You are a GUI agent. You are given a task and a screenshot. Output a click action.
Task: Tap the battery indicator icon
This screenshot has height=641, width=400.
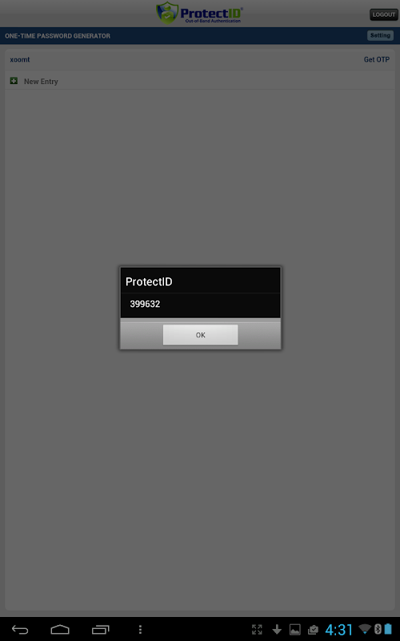[x=388, y=629]
